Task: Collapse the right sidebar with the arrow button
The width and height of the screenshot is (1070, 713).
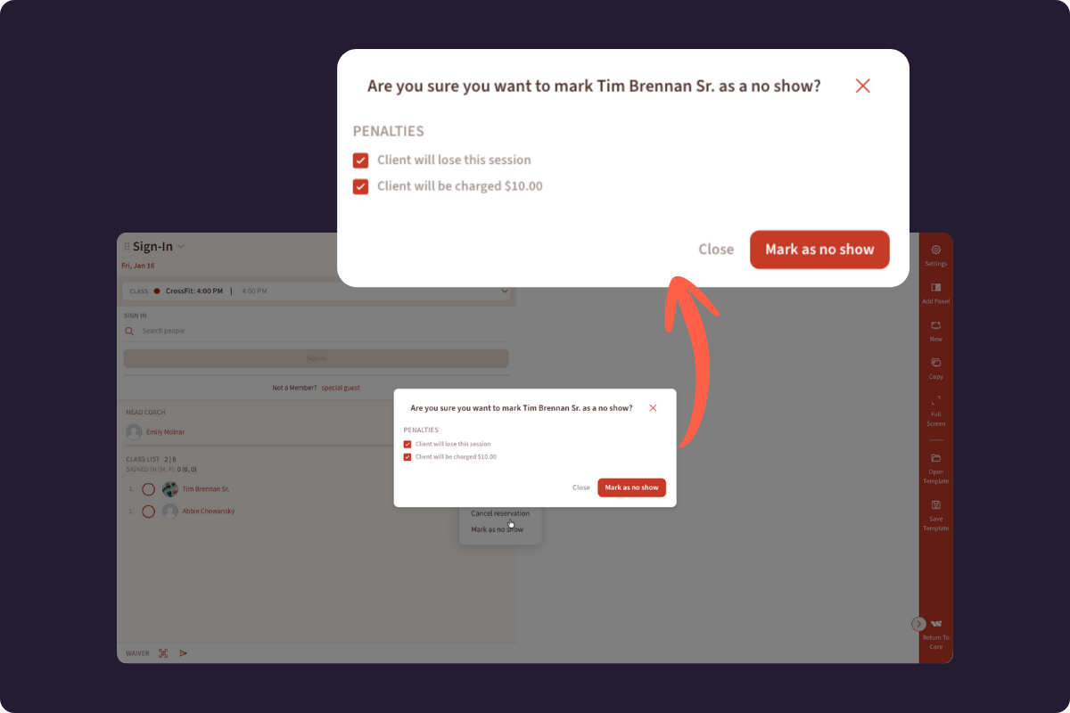Action: [x=918, y=624]
